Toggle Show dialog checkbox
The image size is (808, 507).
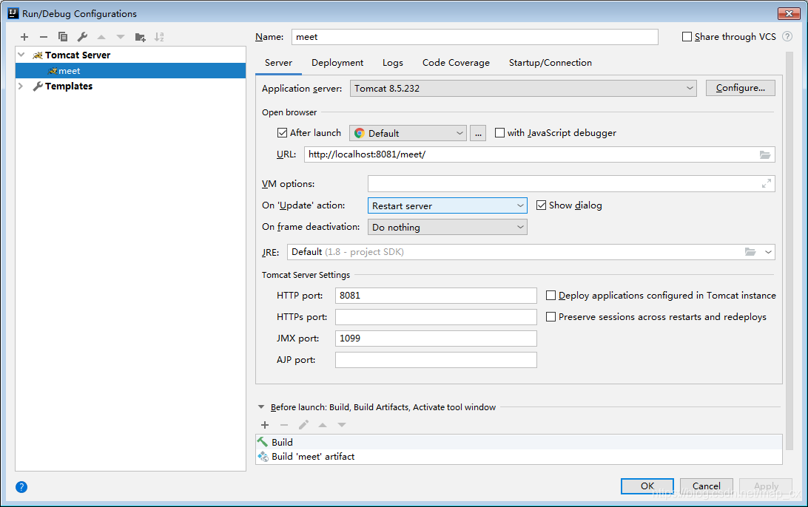pyautogui.click(x=541, y=205)
